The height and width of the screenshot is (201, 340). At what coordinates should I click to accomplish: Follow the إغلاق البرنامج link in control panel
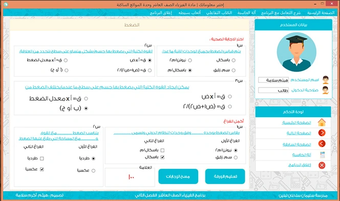(300, 165)
